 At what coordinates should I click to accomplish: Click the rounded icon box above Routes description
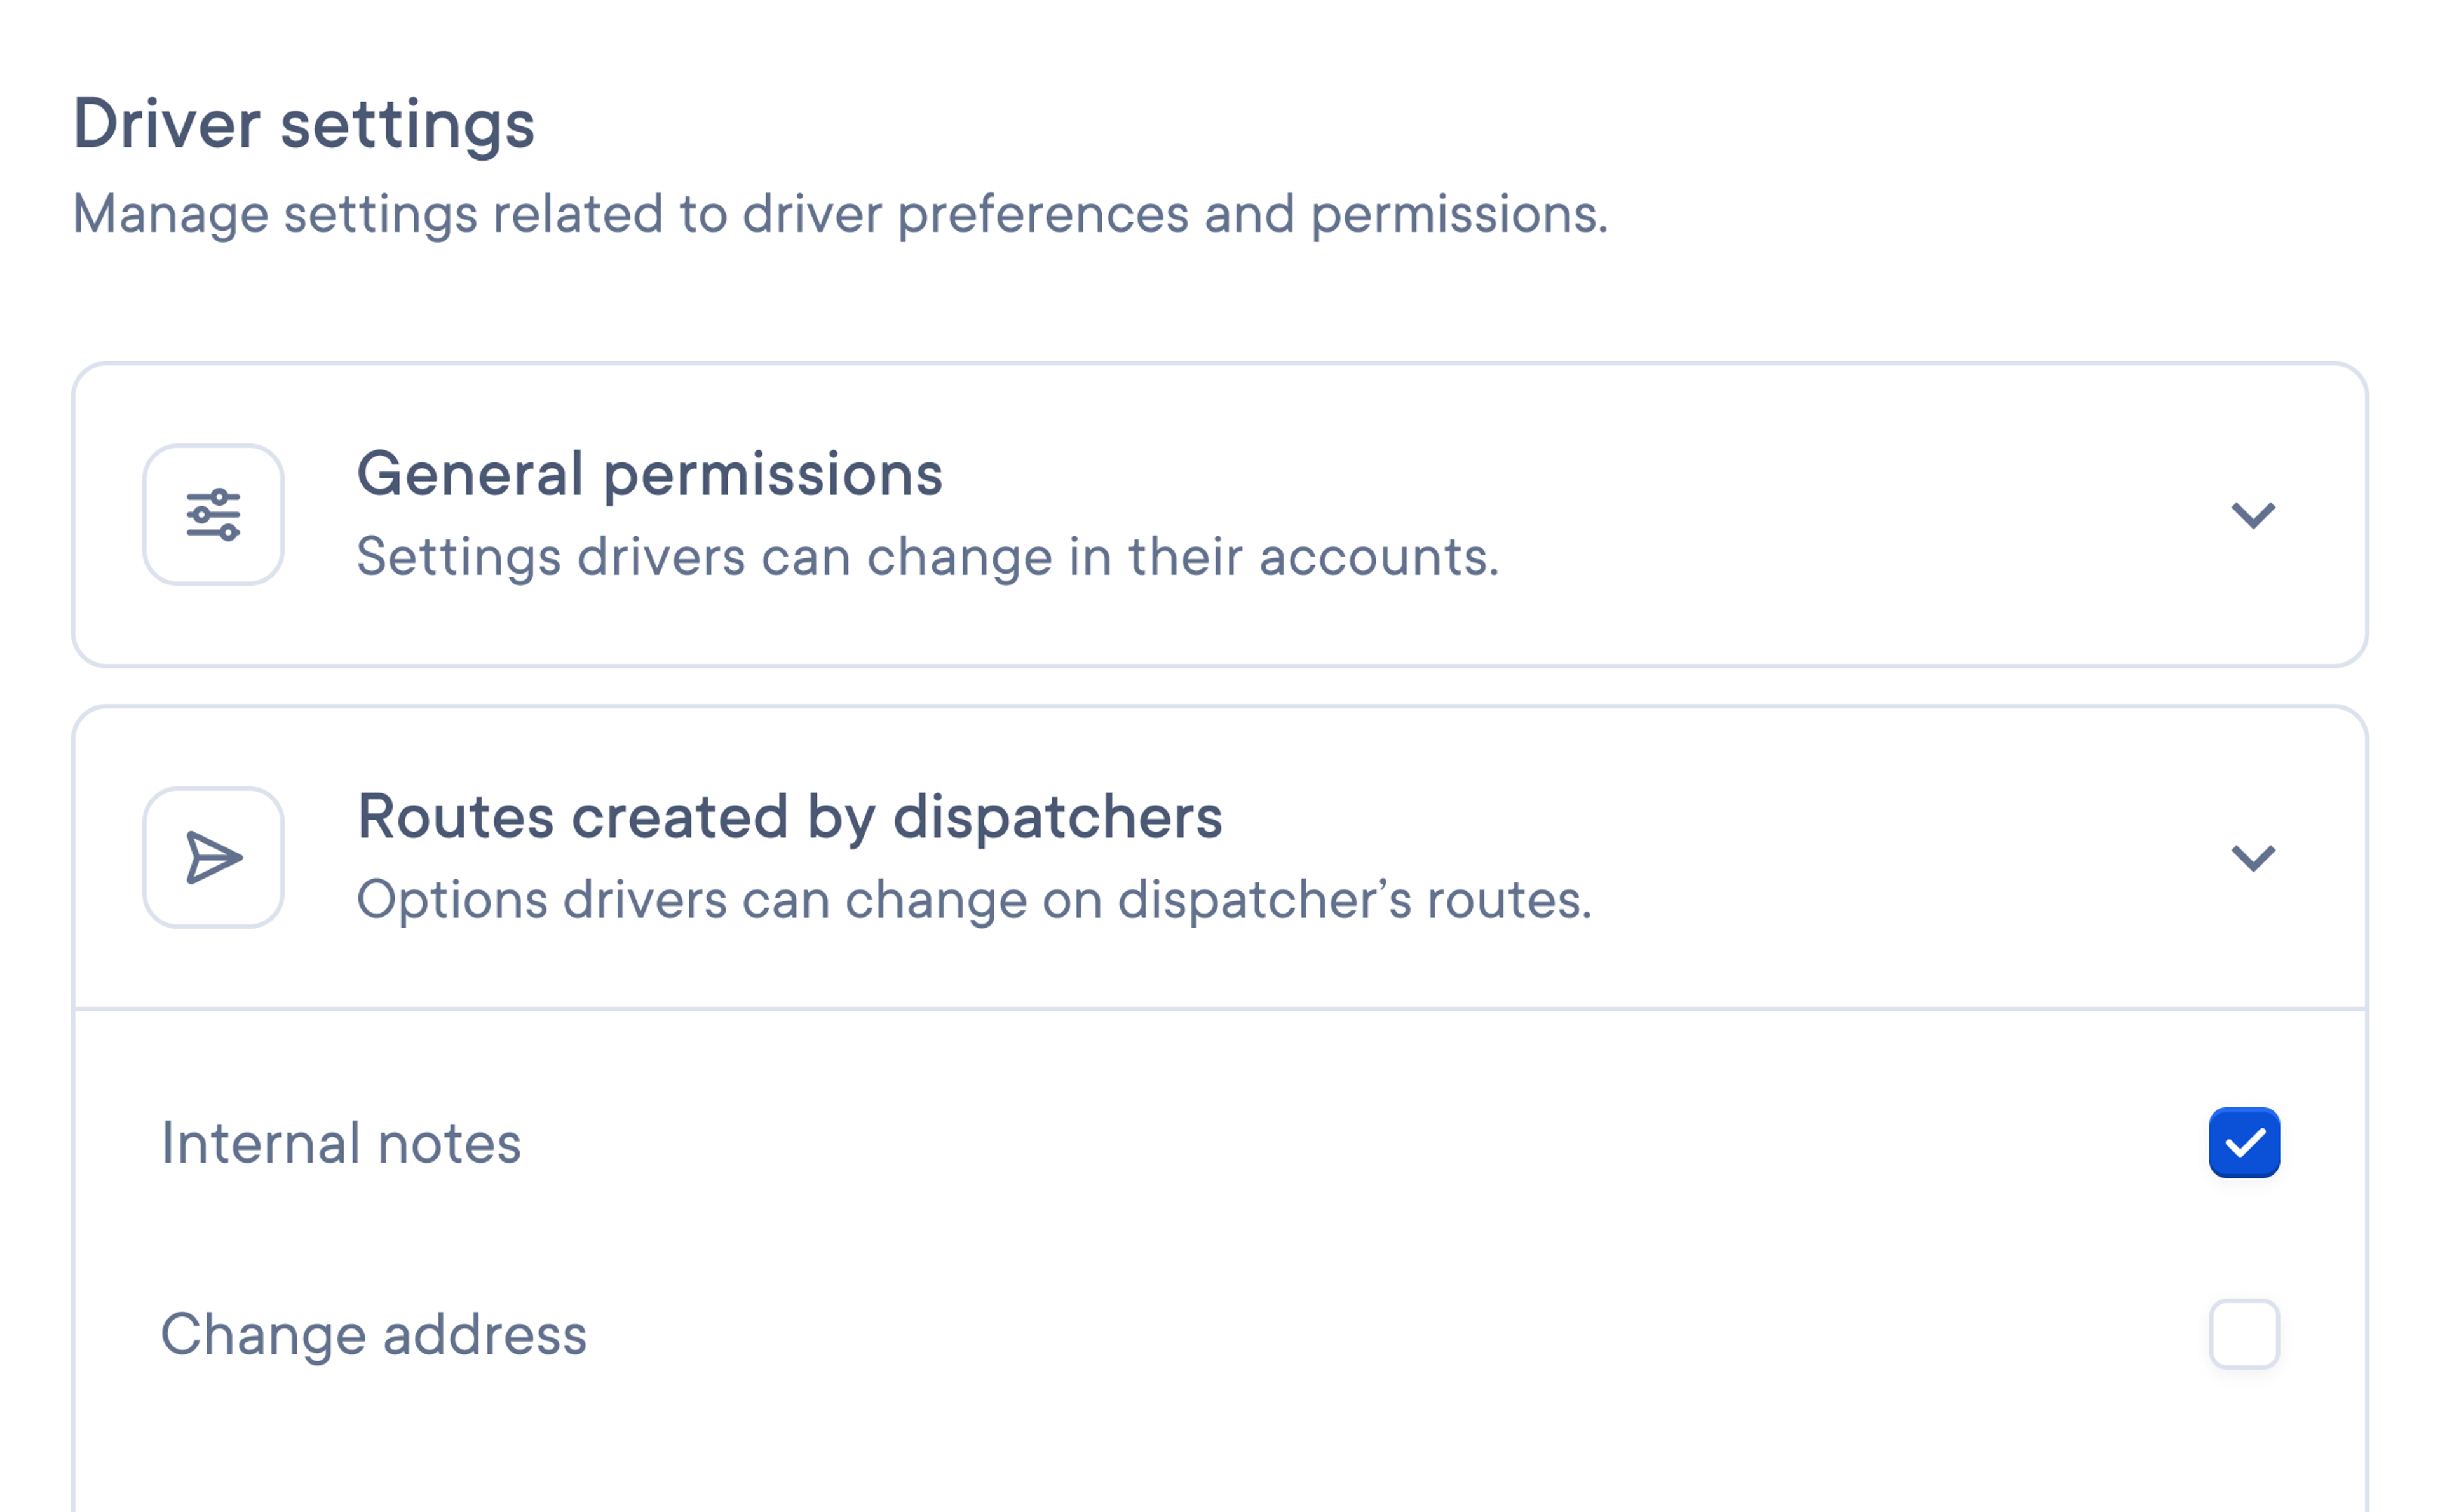pos(214,857)
